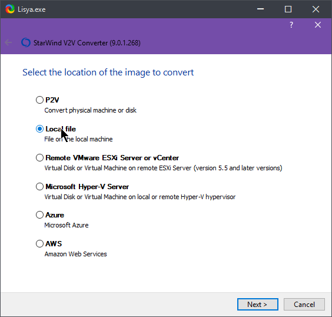
Task: Close the Lisya.exe window from title bar
Action: click(x=316, y=9)
